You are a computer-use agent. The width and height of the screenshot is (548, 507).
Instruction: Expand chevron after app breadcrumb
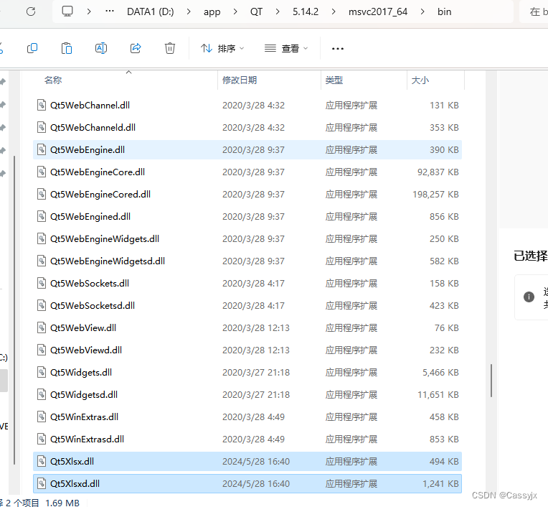pos(235,11)
